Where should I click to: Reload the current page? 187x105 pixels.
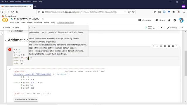[x=13, y=12]
